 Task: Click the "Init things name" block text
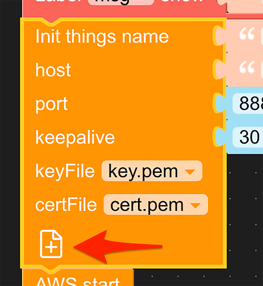point(102,36)
